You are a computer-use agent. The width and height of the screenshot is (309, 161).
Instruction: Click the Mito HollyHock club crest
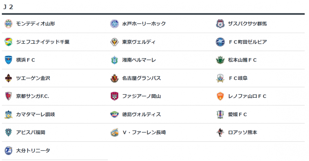[x=114, y=24]
